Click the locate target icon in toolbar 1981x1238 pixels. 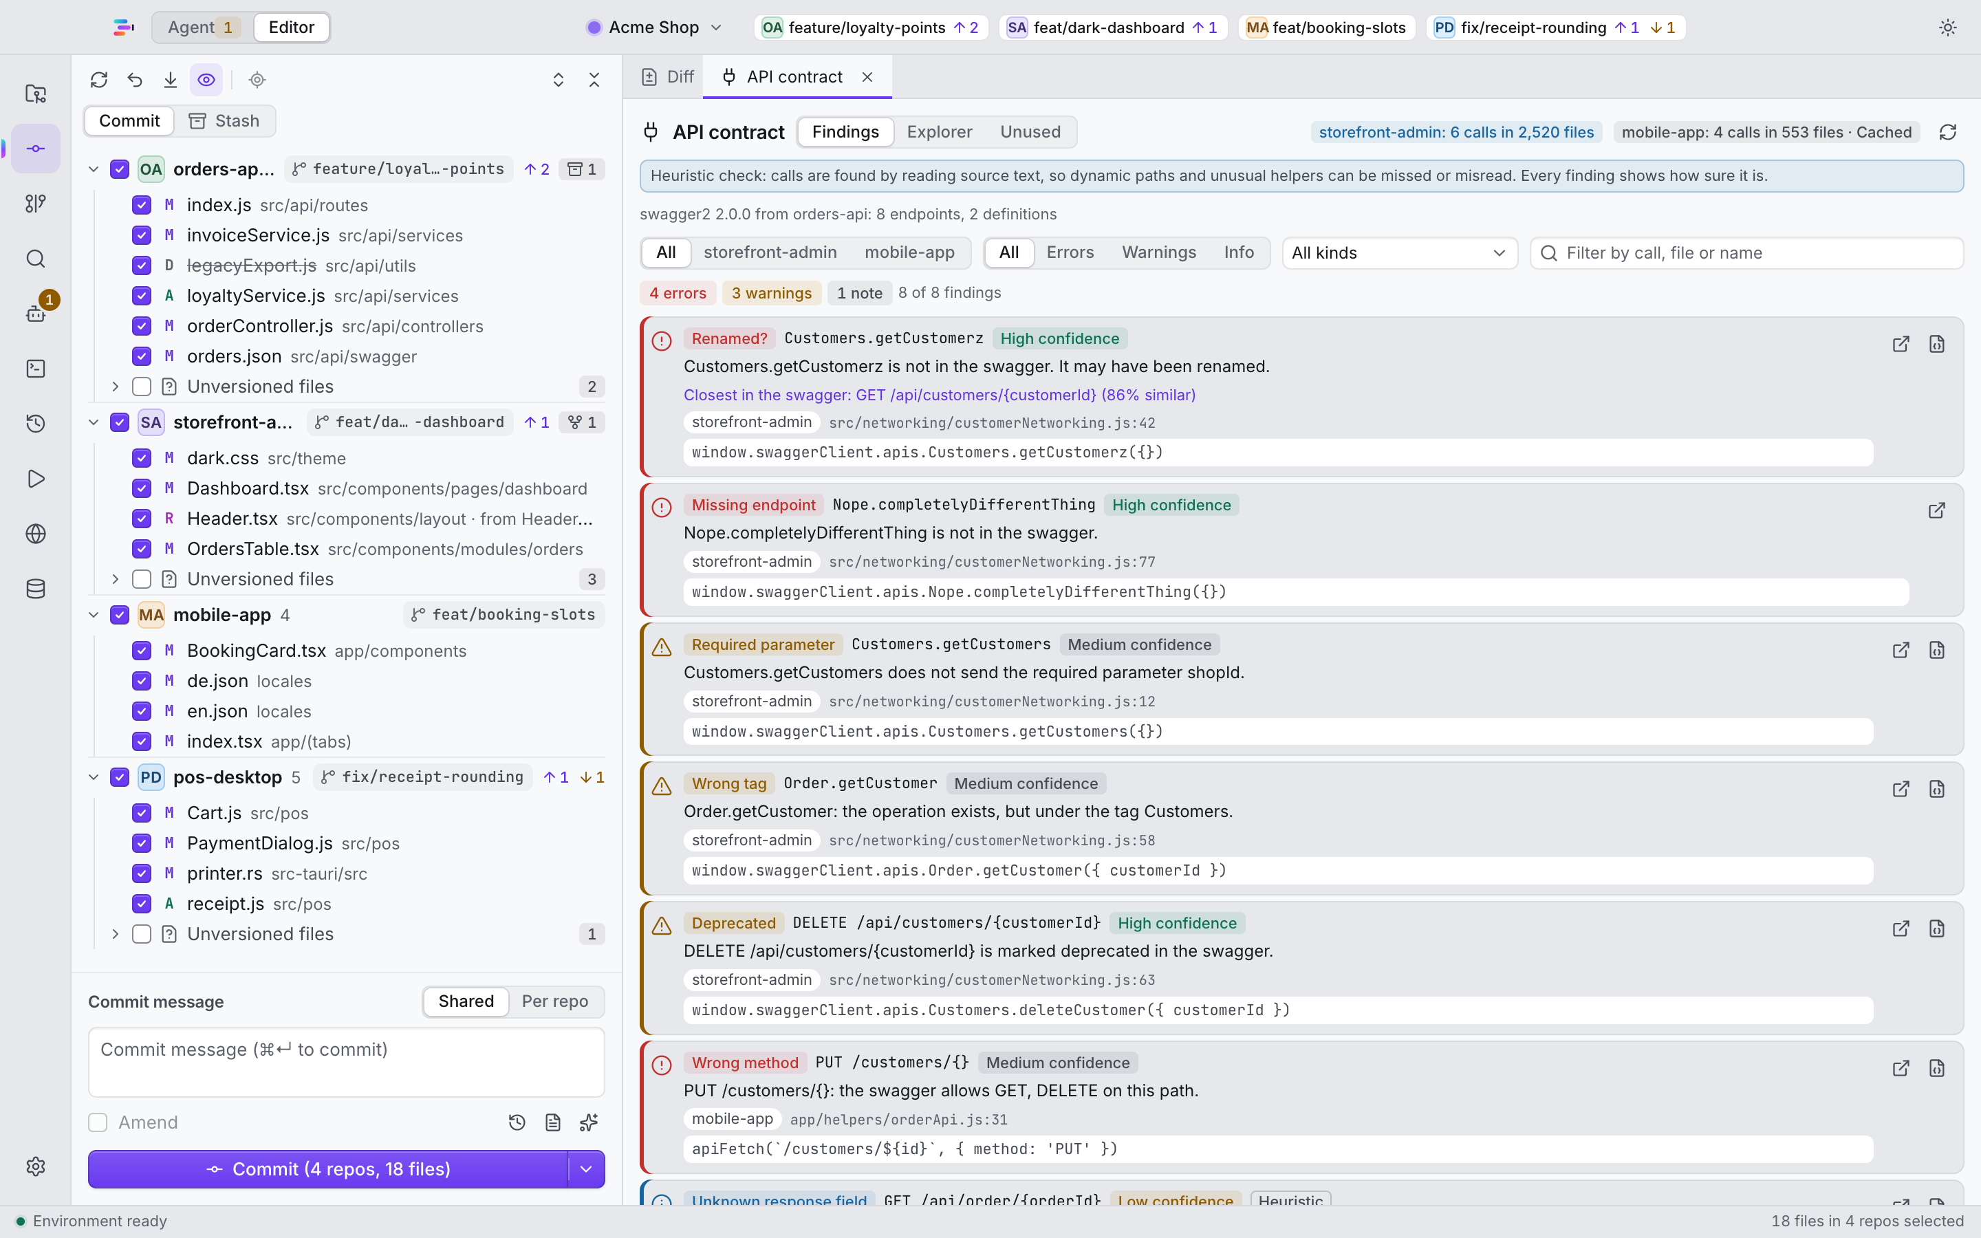(257, 79)
